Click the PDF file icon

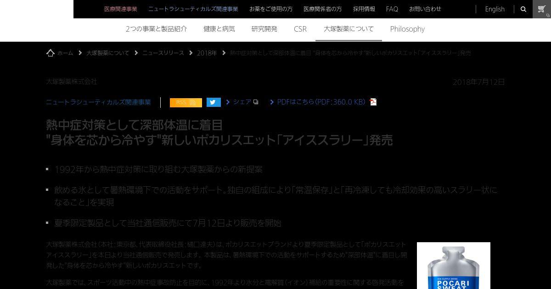coord(373,102)
